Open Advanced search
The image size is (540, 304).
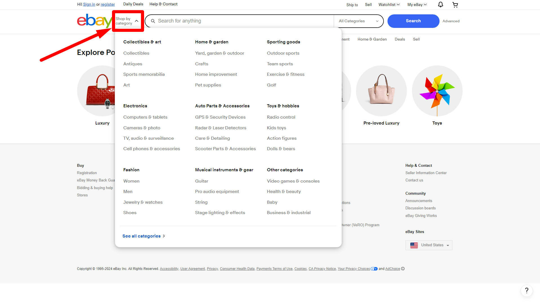click(451, 21)
